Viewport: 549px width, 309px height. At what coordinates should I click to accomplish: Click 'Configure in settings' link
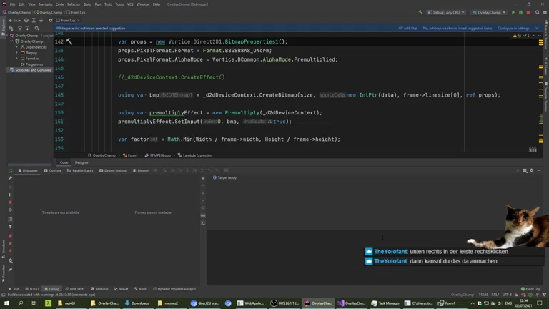click(x=513, y=29)
